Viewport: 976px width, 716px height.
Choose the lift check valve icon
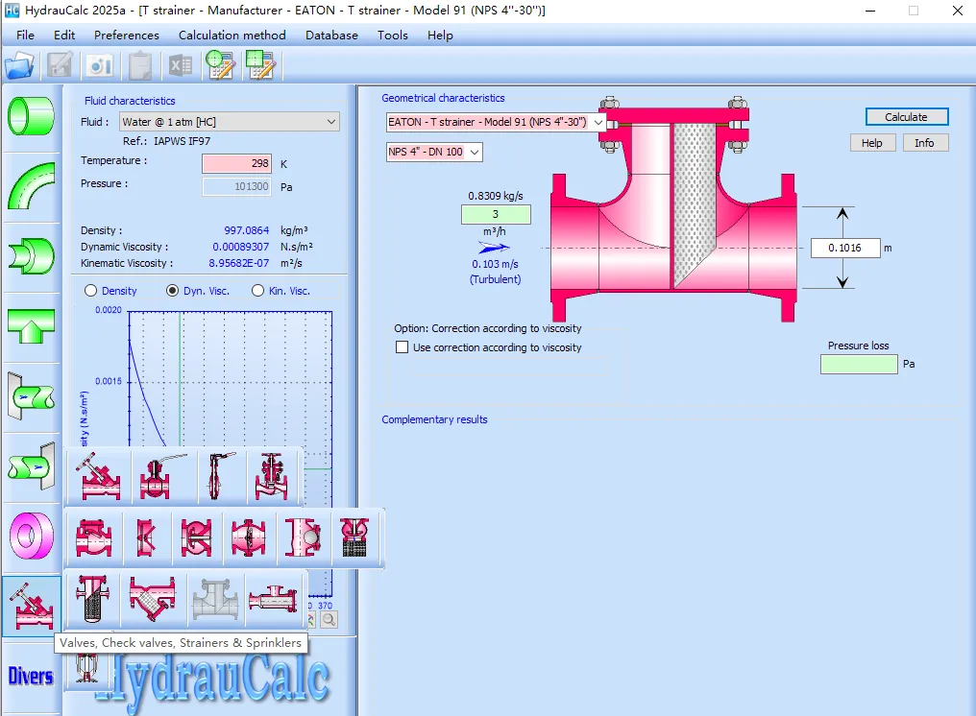point(197,537)
